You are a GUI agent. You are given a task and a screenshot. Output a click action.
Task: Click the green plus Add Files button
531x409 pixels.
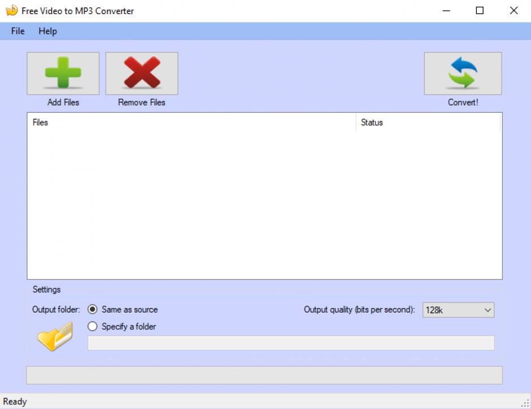[x=63, y=73]
